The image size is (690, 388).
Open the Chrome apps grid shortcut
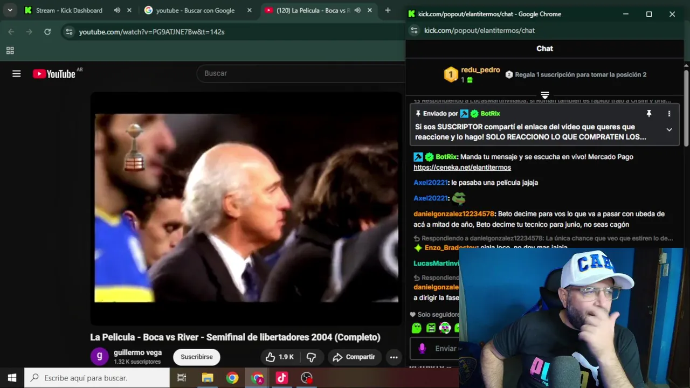click(10, 51)
